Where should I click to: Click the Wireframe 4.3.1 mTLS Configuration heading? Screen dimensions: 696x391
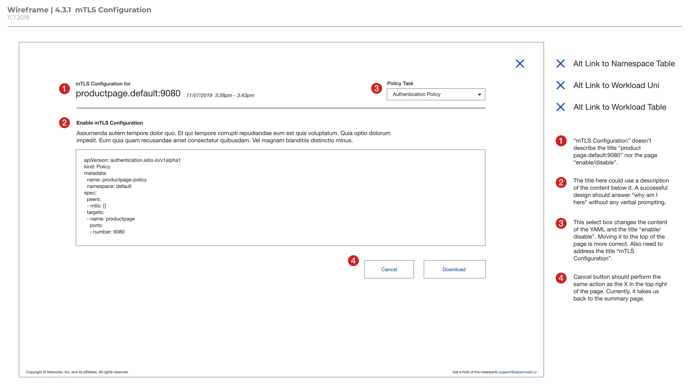coord(79,10)
